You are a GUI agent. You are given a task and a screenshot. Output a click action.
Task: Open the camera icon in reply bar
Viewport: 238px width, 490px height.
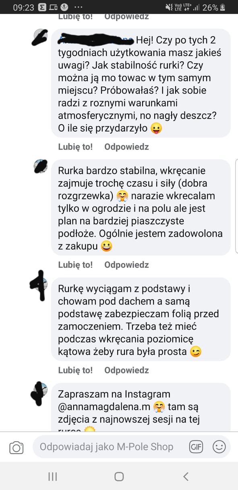point(17,447)
